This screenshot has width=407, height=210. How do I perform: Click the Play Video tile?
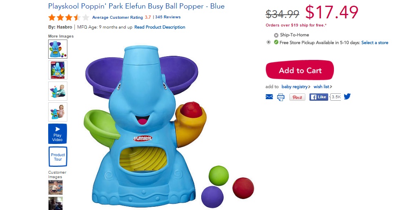pos(58,134)
